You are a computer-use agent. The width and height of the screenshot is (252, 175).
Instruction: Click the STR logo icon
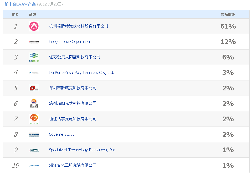[34, 150]
